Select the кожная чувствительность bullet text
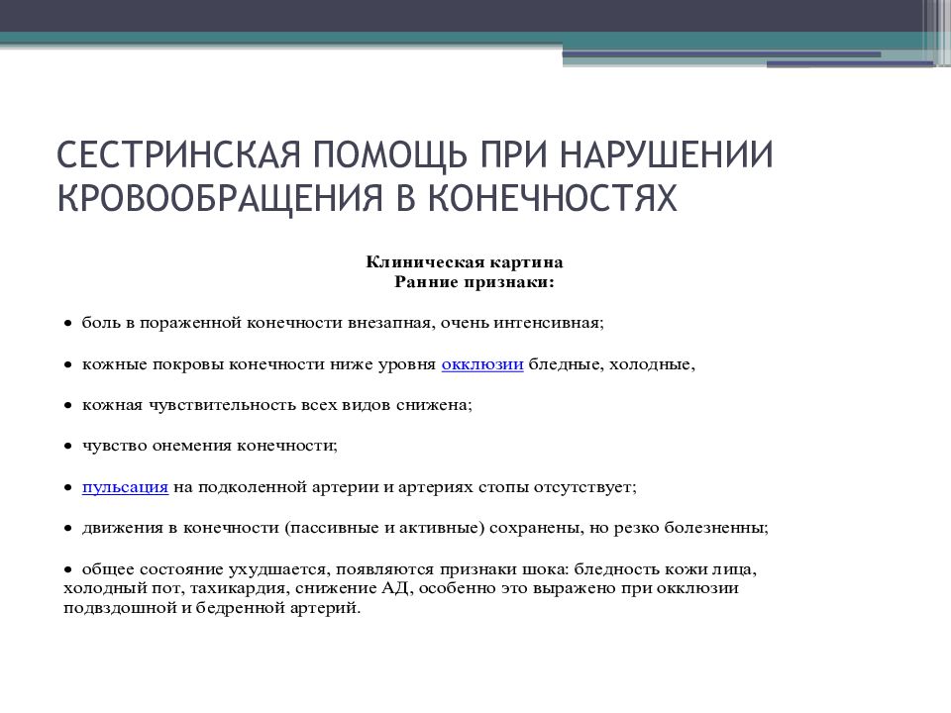This screenshot has width=951, height=713. coord(276,405)
